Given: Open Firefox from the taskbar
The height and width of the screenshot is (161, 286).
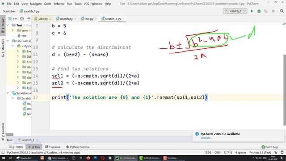Looking at the screenshot, I should click(x=88, y=158).
